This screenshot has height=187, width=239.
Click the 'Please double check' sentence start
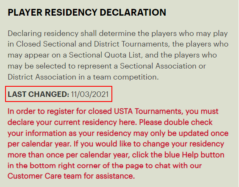tap(176, 122)
